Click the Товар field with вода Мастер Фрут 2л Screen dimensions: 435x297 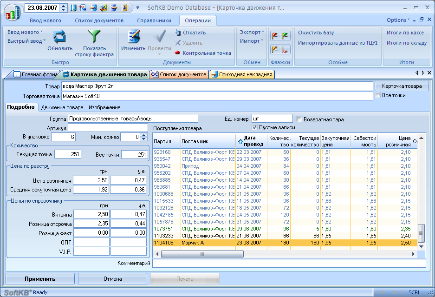pos(217,86)
